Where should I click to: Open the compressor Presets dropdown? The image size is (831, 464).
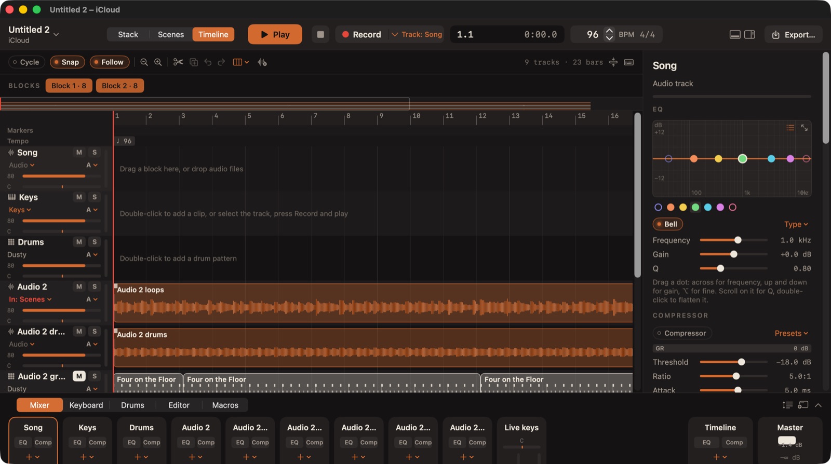pyautogui.click(x=792, y=333)
